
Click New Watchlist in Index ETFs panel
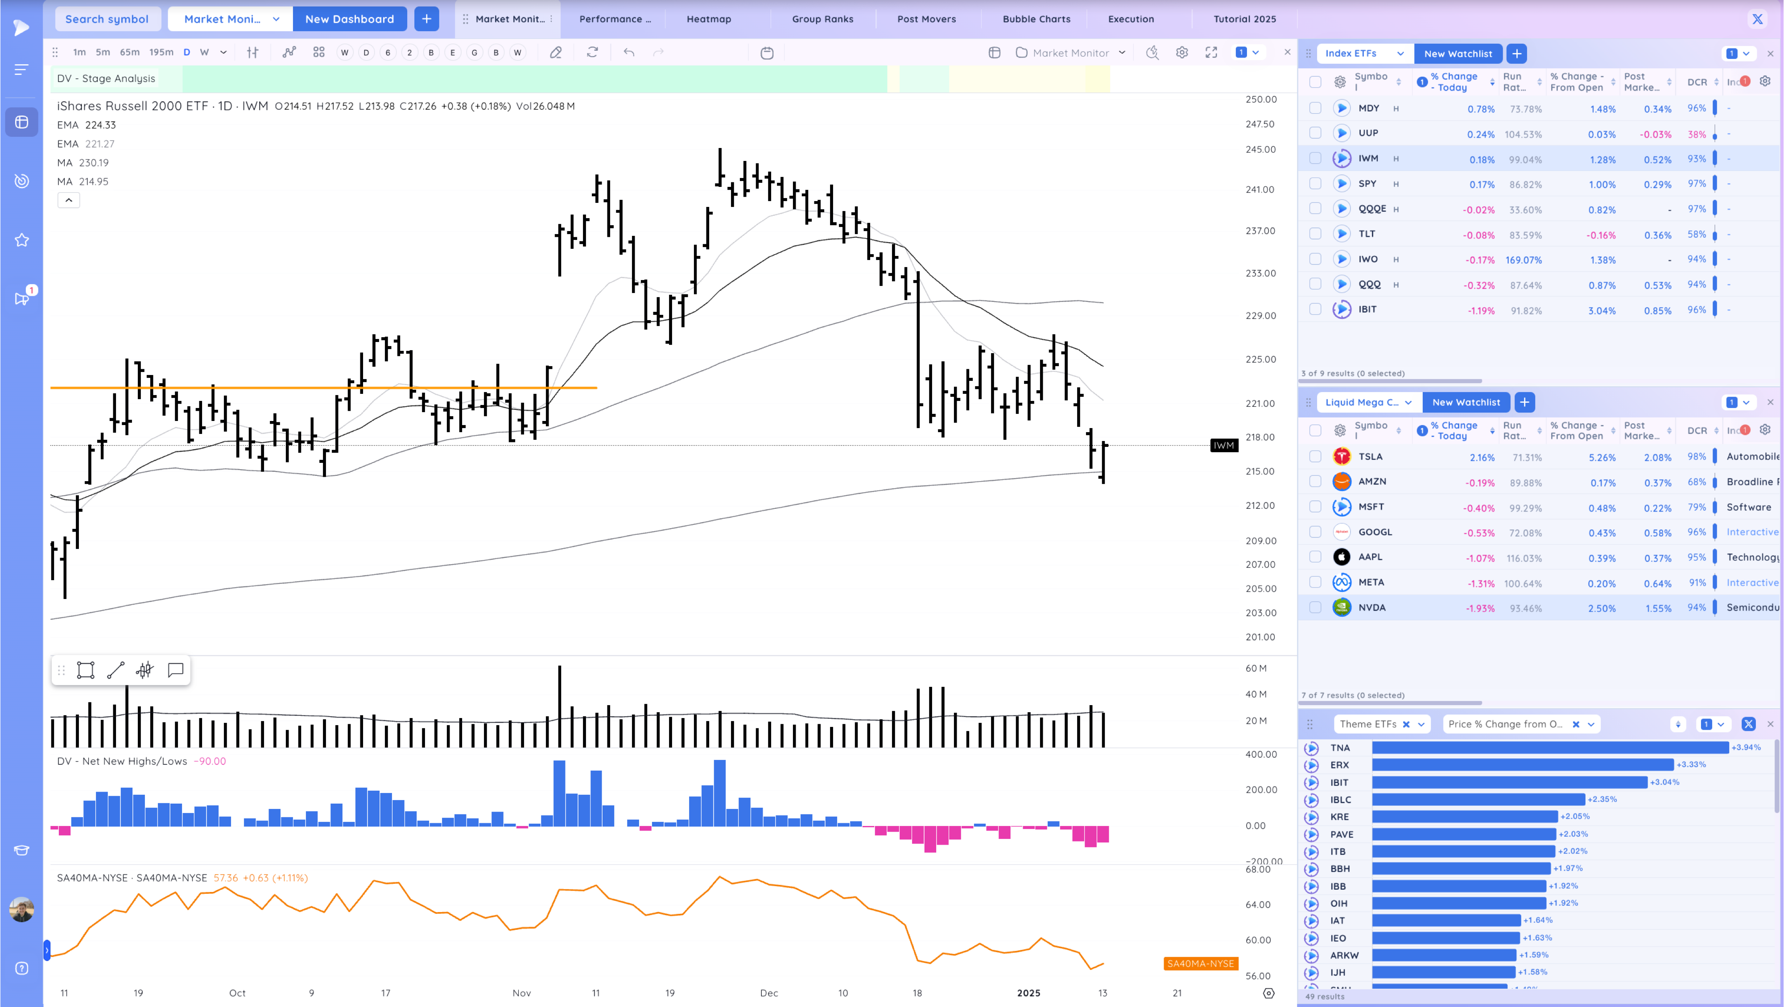pyautogui.click(x=1458, y=54)
